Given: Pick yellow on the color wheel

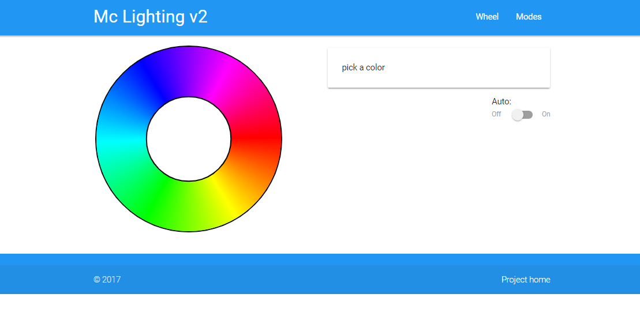Looking at the screenshot, I should [223, 197].
